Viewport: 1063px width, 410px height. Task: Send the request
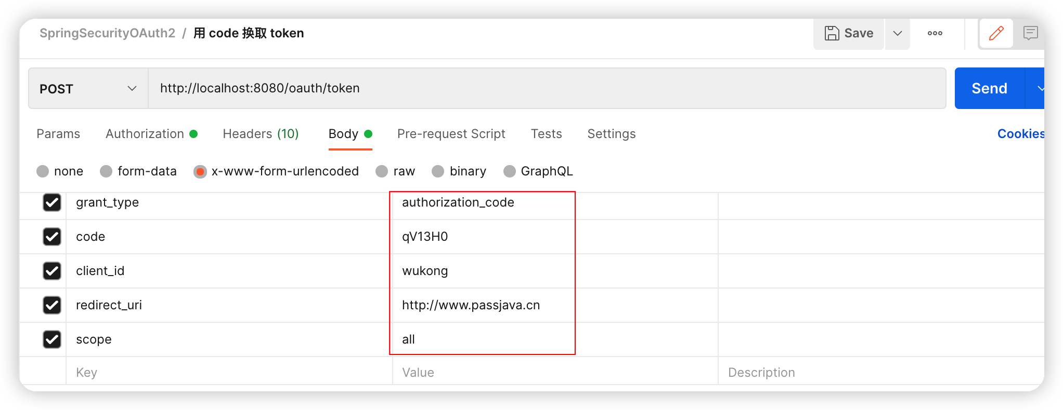[989, 89]
